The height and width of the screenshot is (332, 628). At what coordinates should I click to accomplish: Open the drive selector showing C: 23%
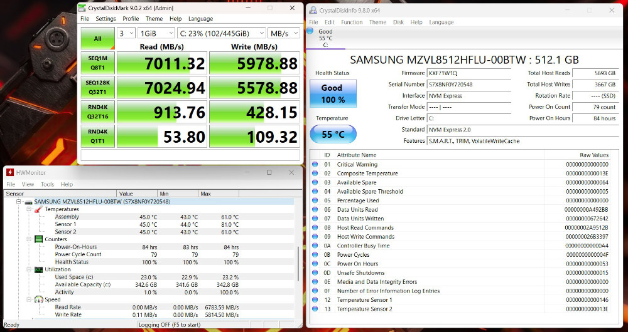click(221, 33)
